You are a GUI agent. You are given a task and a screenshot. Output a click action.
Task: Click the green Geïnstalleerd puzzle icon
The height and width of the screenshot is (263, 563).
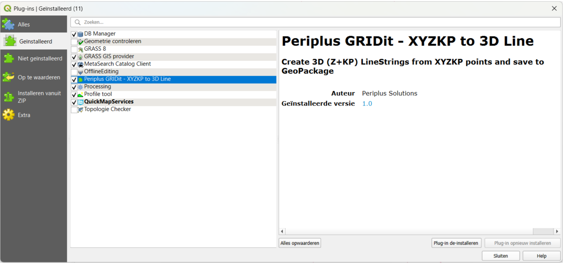10,41
